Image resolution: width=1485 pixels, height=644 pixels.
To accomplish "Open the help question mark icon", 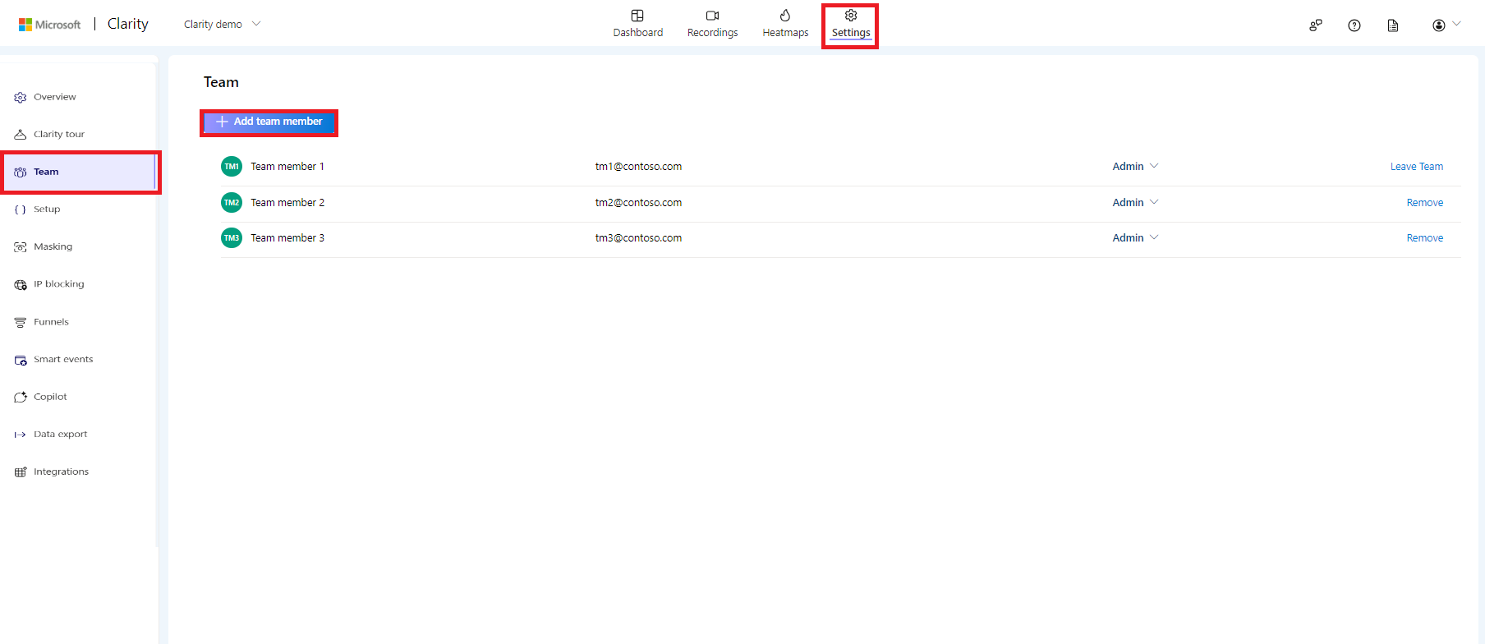I will [x=1354, y=25].
